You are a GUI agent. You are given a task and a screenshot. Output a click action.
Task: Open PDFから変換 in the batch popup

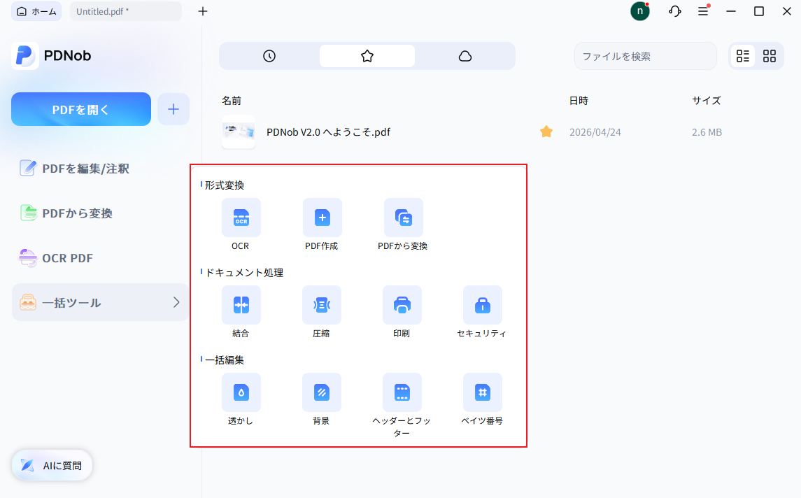(403, 218)
